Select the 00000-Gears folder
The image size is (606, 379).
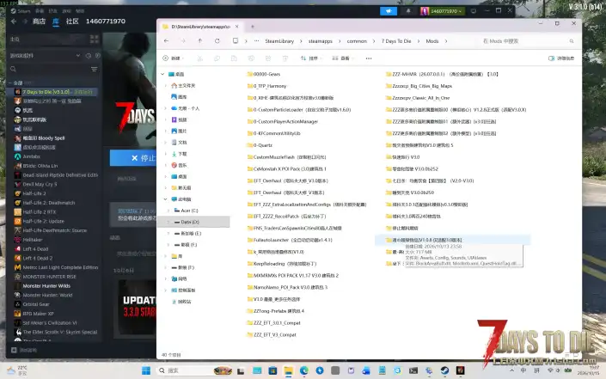[x=264, y=74]
